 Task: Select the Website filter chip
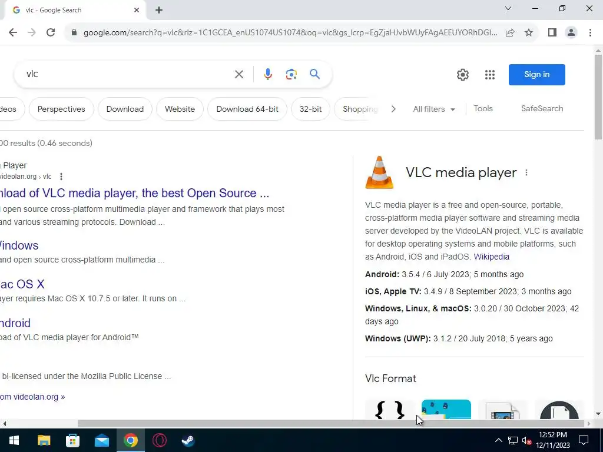tap(180, 109)
